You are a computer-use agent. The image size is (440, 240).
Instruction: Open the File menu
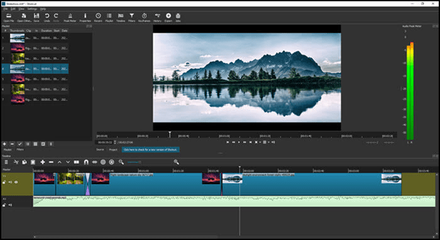tap(6, 9)
